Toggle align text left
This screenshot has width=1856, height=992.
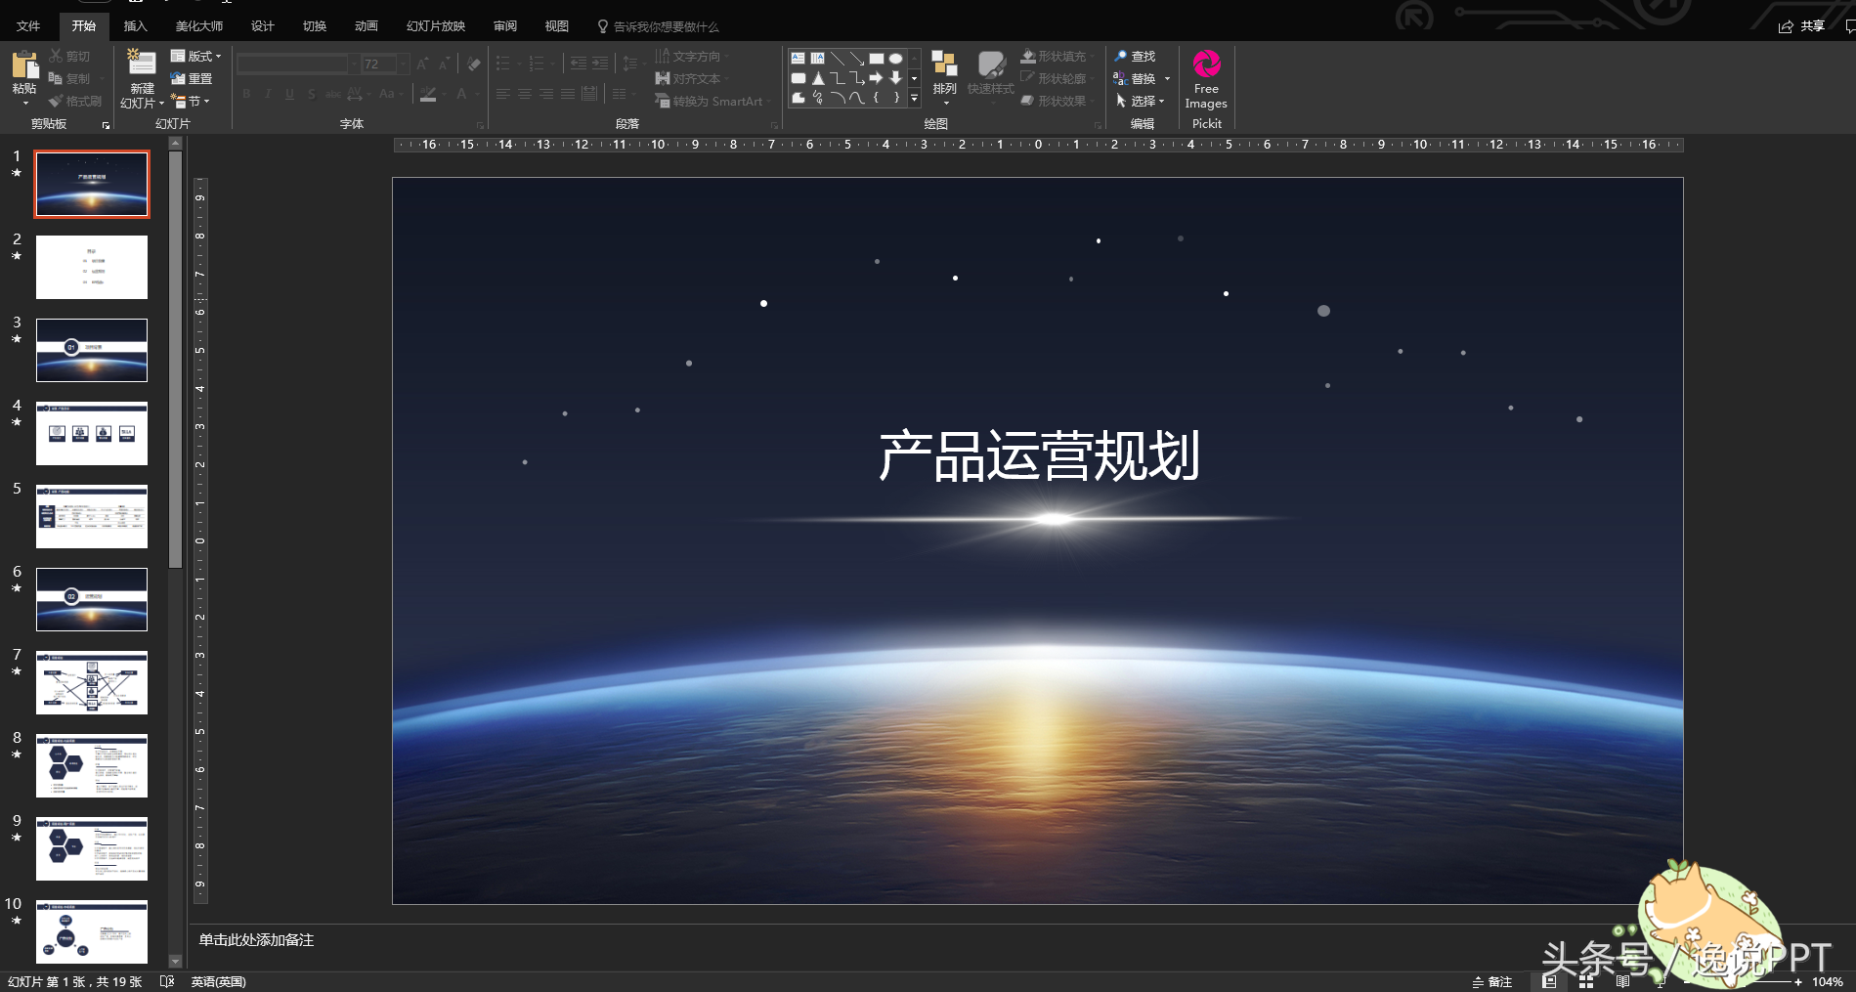pos(503,94)
